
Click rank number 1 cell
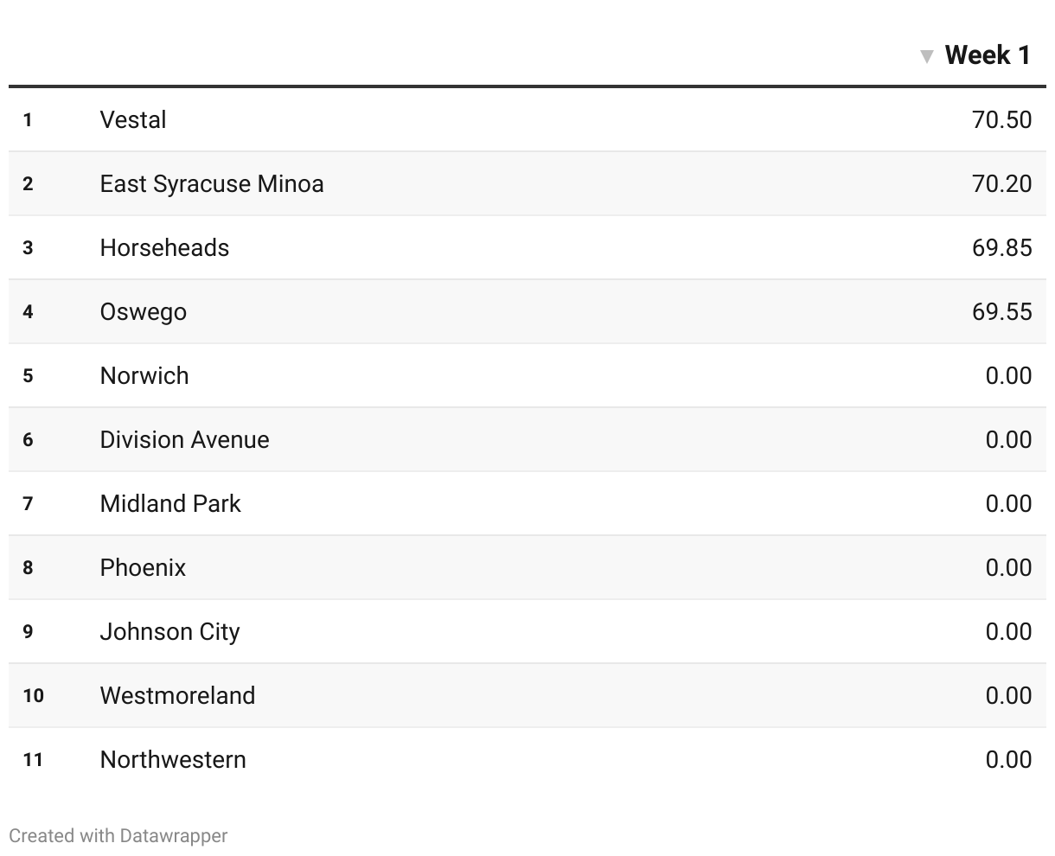[x=28, y=119]
